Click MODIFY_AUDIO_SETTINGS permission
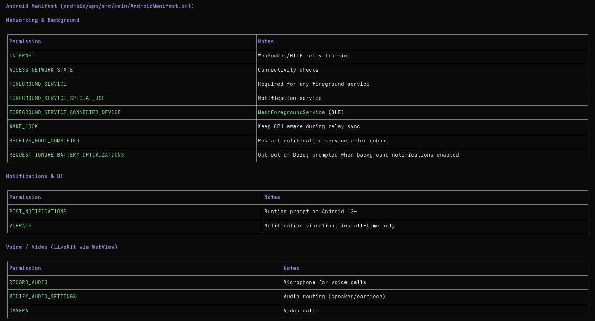 click(x=43, y=297)
